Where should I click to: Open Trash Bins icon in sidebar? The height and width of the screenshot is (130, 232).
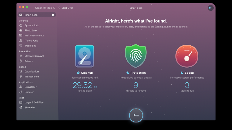[x=21, y=46]
